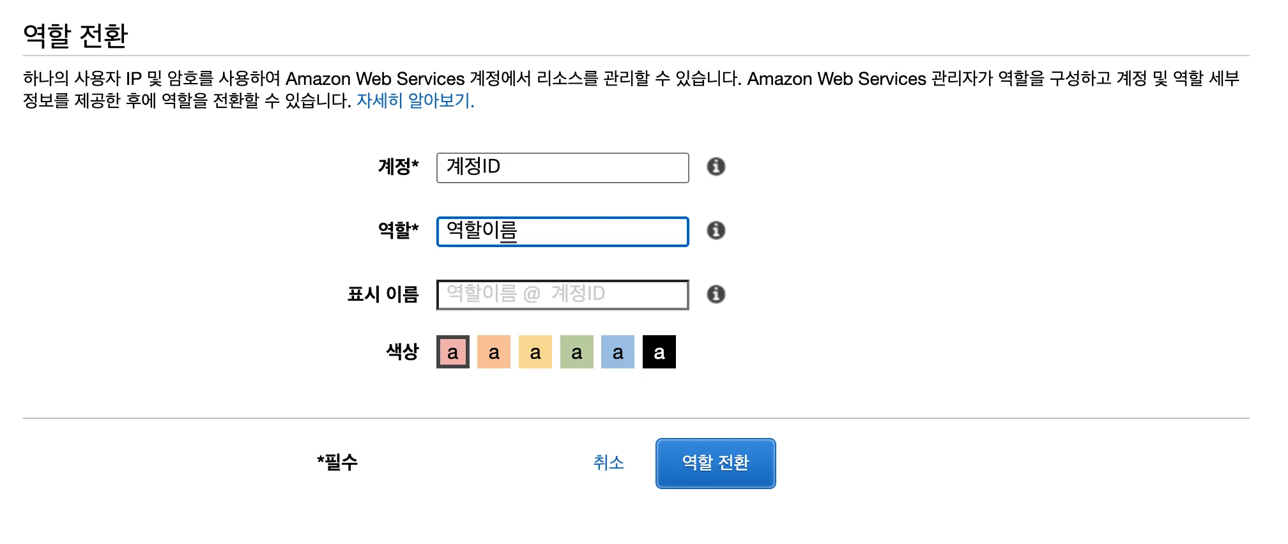The height and width of the screenshot is (544, 1288).
Task: Click the 표시 이름 display name field
Action: click(562, 294)
